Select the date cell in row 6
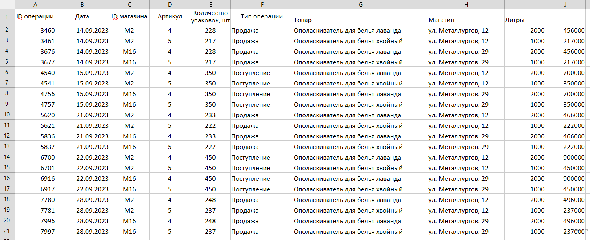Viewport: 590px width, 240px height. [82, 73]
